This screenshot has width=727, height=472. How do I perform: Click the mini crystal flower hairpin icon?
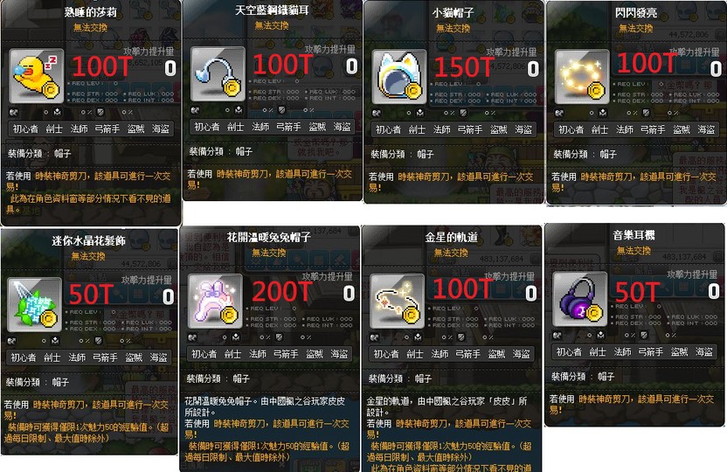tap(34, 305)
